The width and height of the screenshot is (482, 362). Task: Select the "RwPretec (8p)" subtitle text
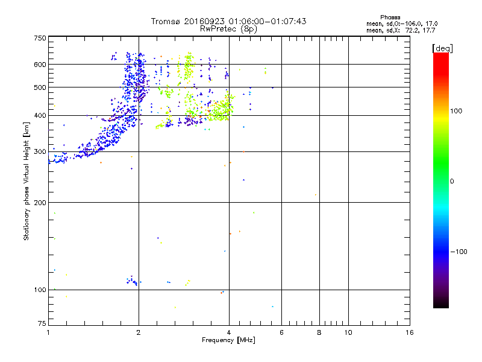click(228, 29)
